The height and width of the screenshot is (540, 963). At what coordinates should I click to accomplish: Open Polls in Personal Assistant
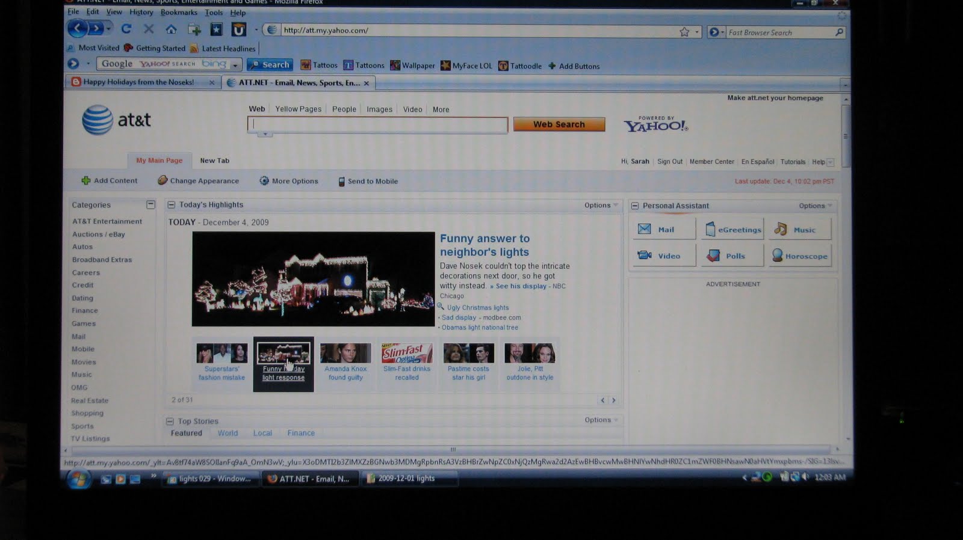click(732, 256)
